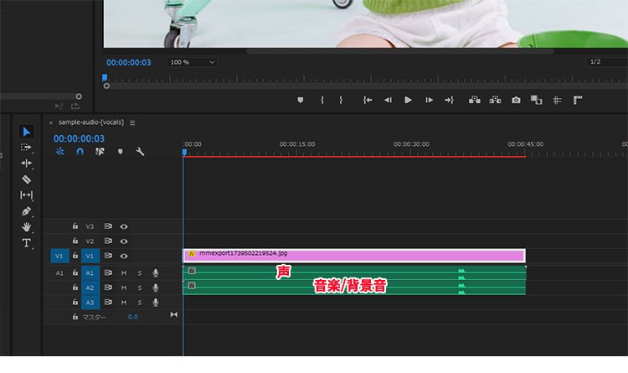Solo the A3 audio track
628x373 pixels.
(140, 303)
